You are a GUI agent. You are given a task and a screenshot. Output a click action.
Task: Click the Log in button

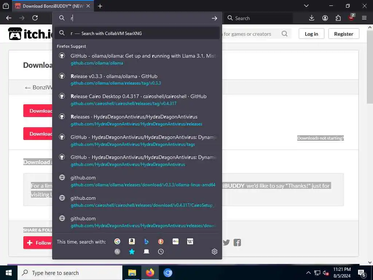(311, 34)
